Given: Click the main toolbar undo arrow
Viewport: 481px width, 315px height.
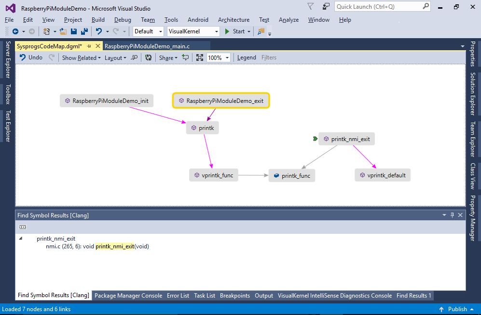Looking at the screenshot, I should click(99, 31).
